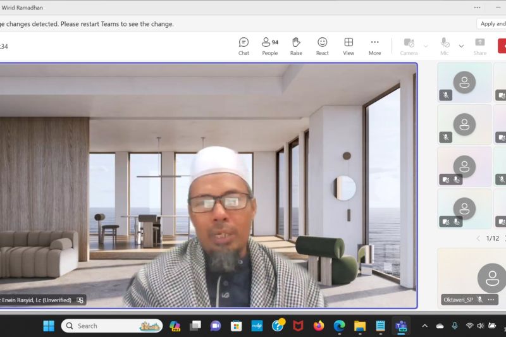506x337 pixels.
Task: Click the Share content icon
Action: pos(480,46)
